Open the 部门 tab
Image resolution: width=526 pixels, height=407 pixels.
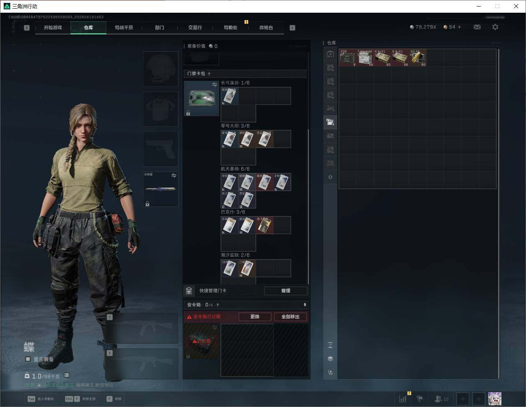pos(160,27)
